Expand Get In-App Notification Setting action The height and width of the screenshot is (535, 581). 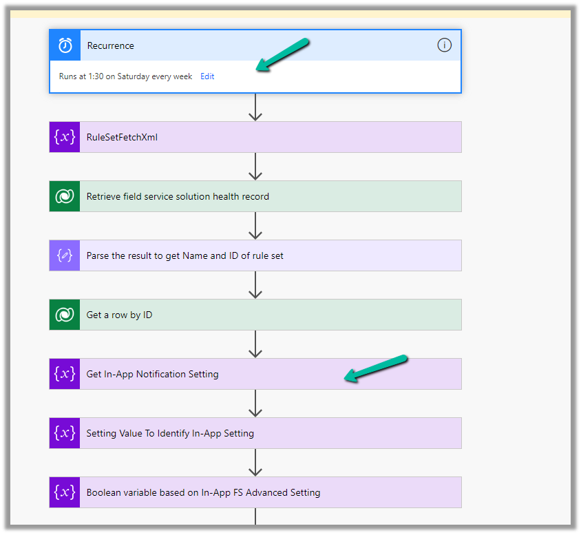coord(268,374)
